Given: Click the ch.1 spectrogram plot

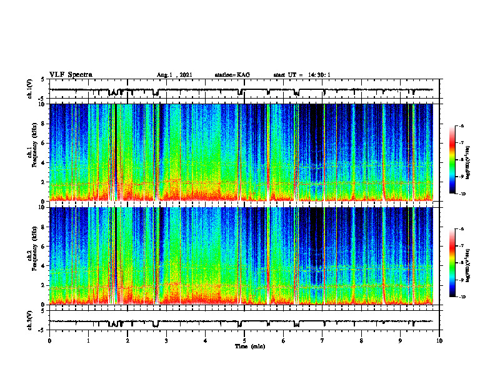Looking at the screenshot, I should [x=241, y=152].
